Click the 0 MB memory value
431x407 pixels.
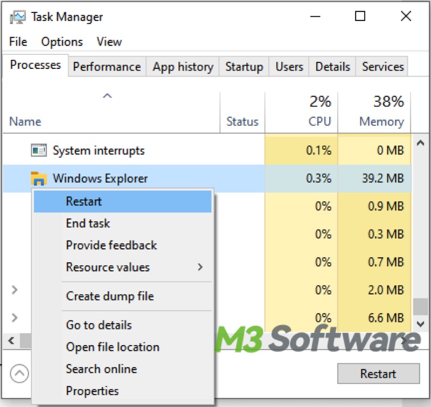[390, 150]
